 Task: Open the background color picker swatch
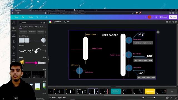(x=50, y=22)
